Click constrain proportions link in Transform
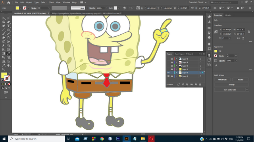This screenshot has height=142, width=254. pos(249,32)
